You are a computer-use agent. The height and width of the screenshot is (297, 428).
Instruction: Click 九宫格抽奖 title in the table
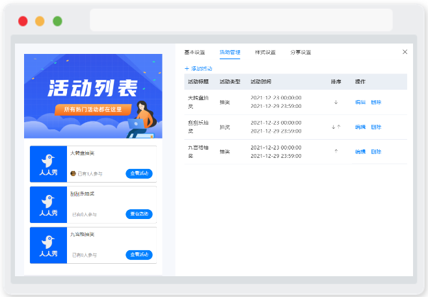(x=198, y=151)
